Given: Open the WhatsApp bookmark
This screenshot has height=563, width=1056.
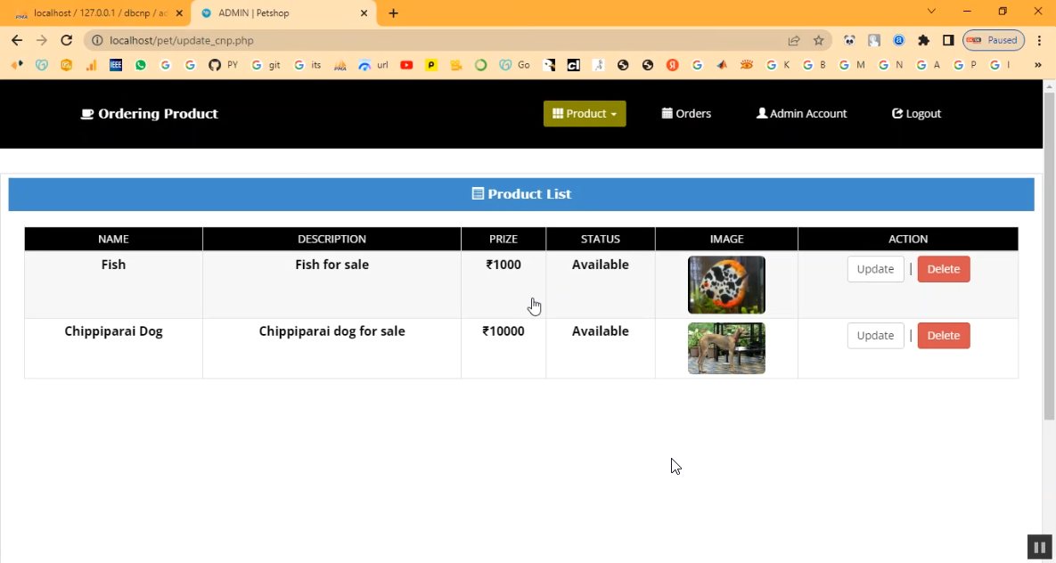Looking at the screenshot, I should click(x=141, y=65).
